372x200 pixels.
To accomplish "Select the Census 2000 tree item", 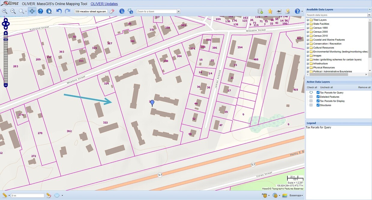I will 320,32.
